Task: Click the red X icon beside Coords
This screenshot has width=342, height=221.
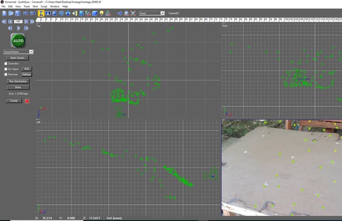Action: (27, 100)
